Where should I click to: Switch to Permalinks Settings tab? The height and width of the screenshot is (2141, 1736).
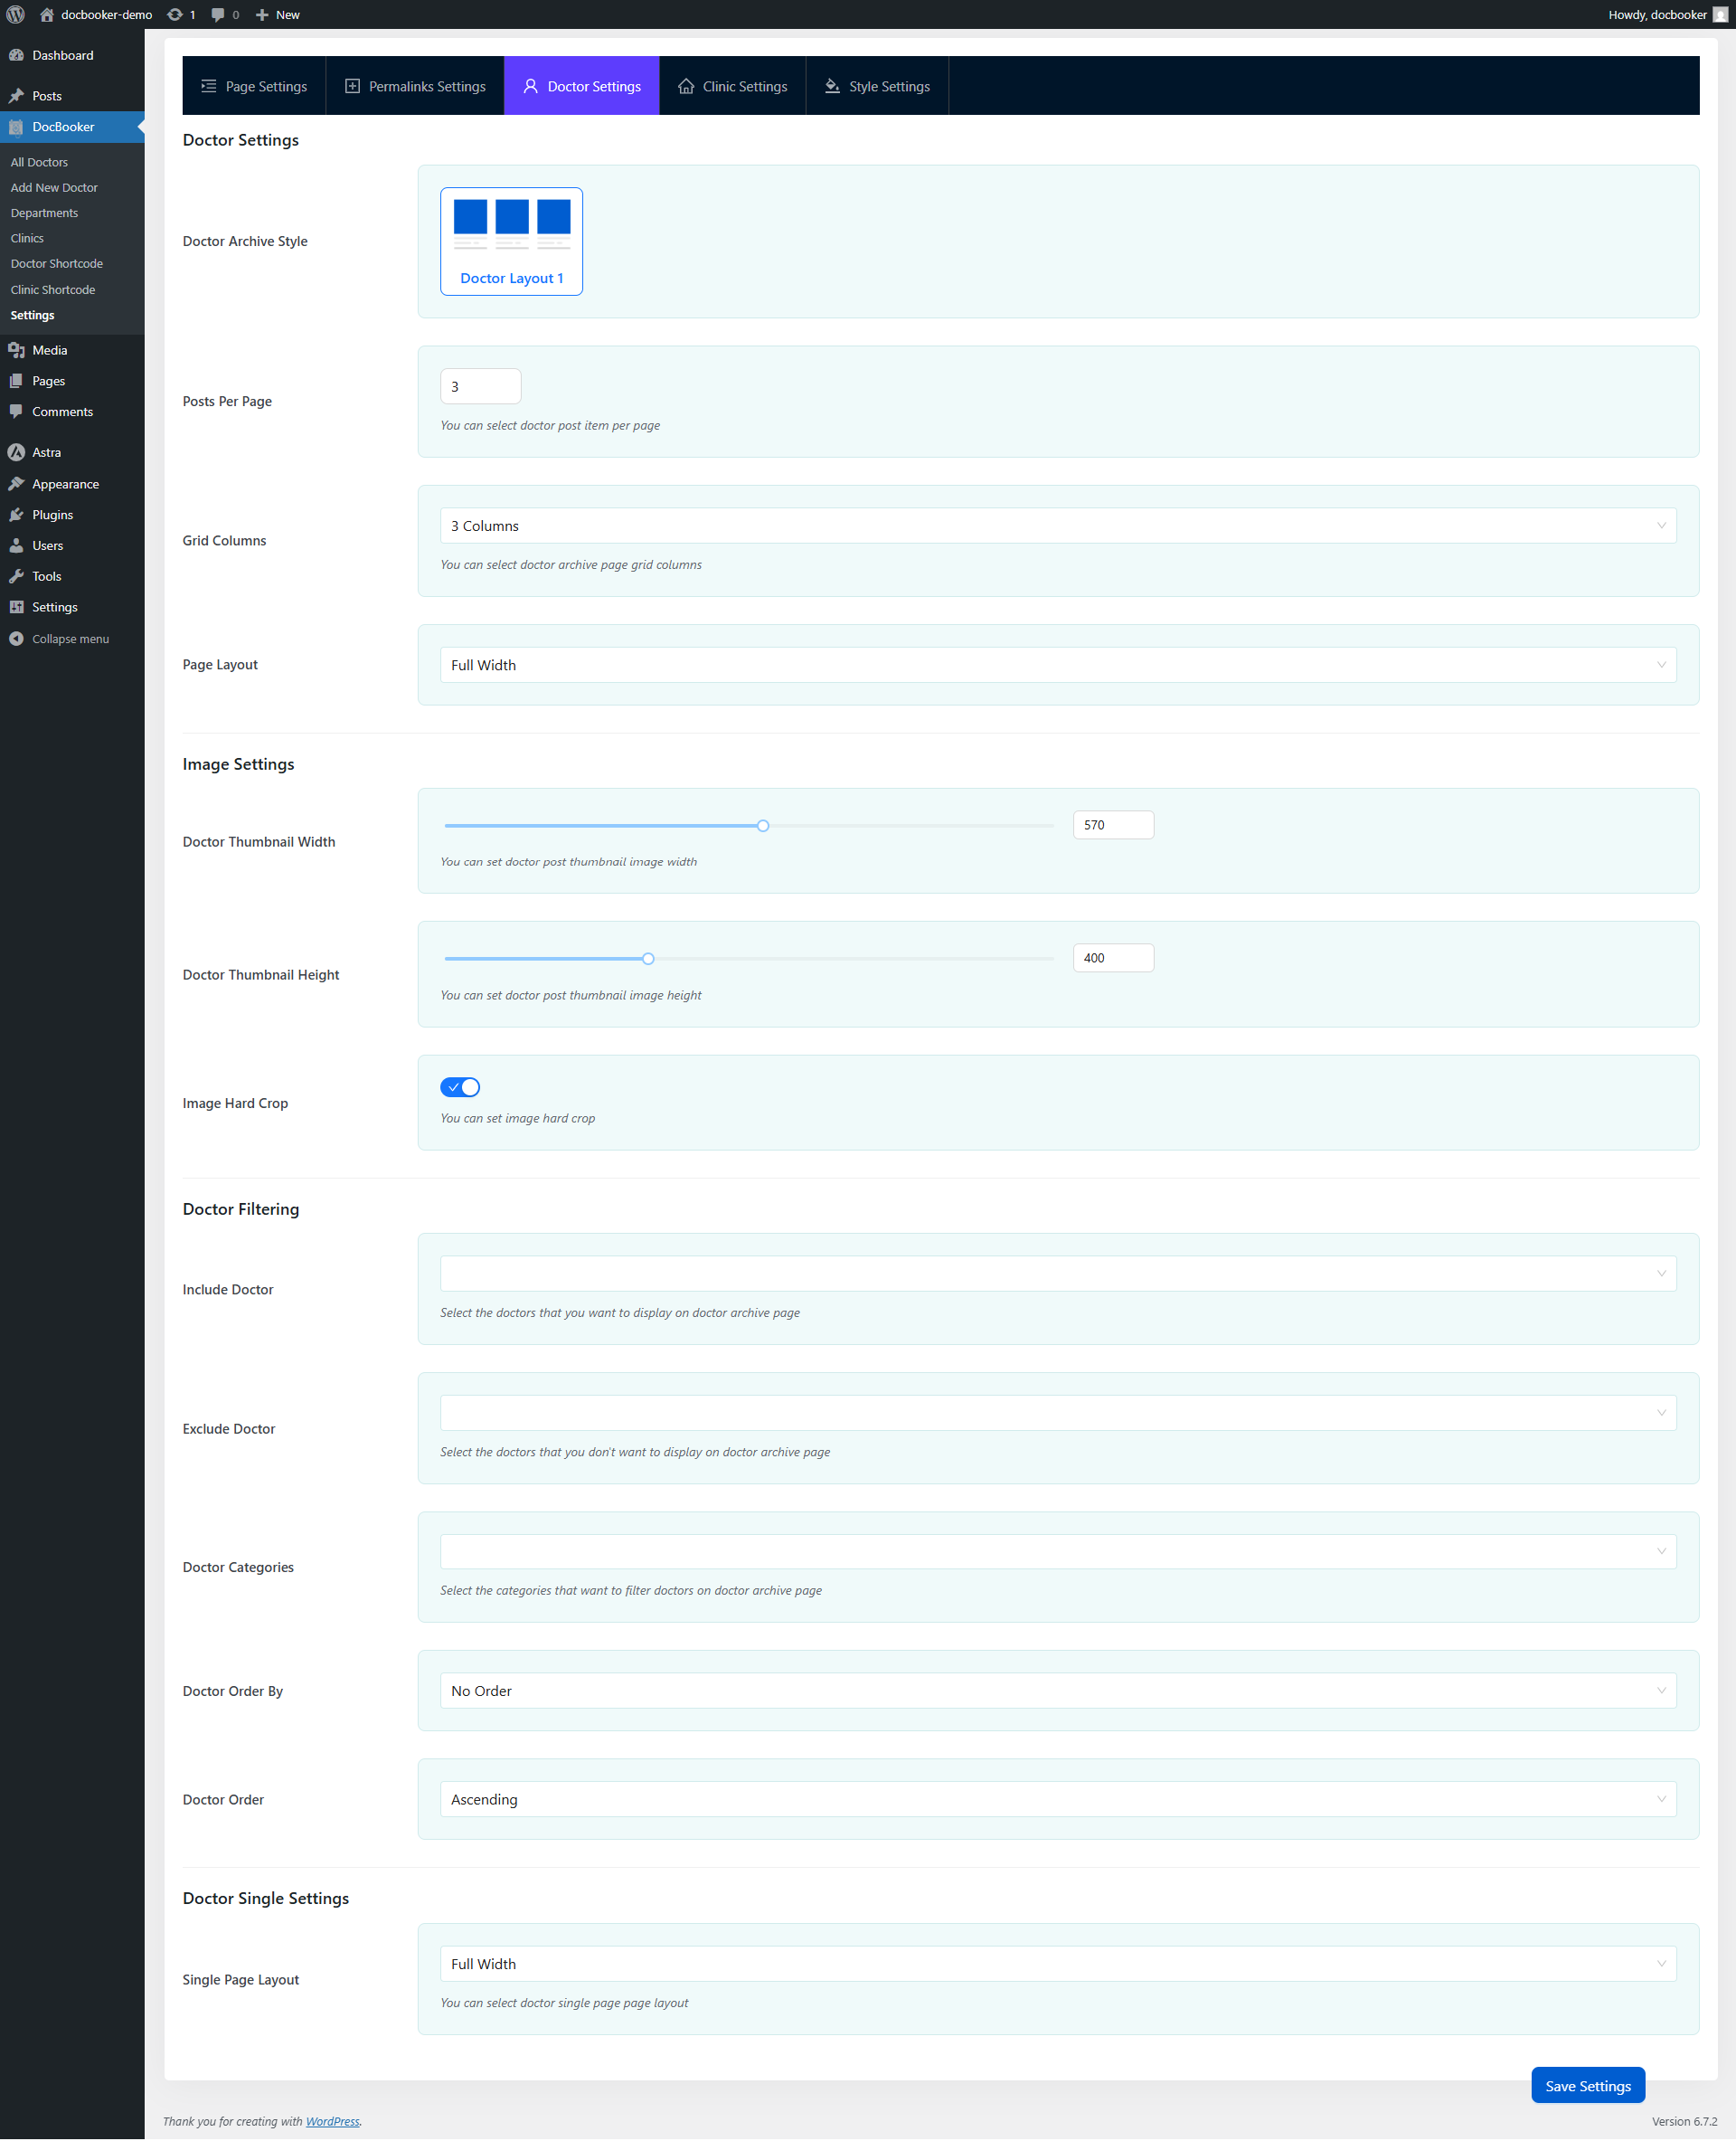415,86
